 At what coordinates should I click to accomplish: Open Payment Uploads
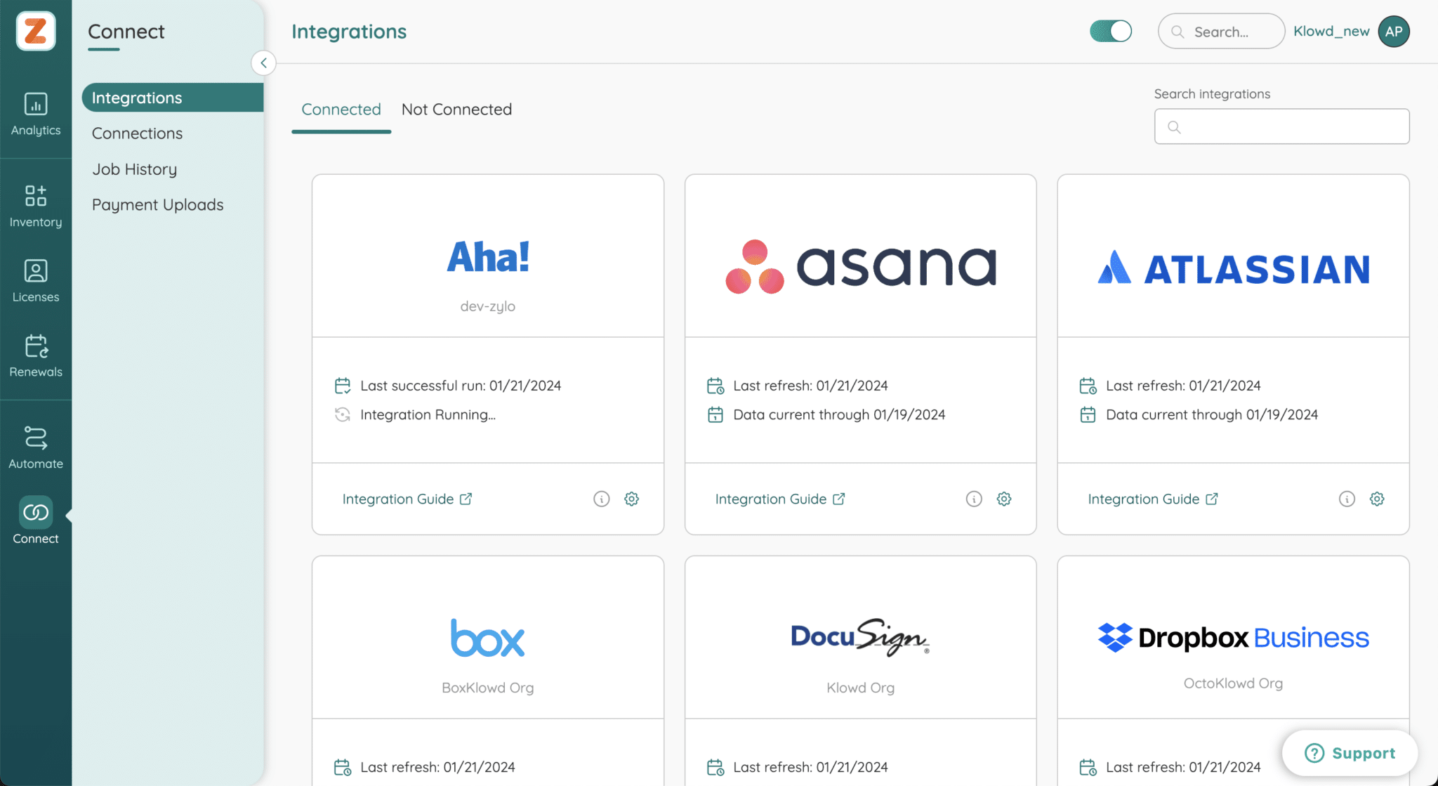[157, 204]
